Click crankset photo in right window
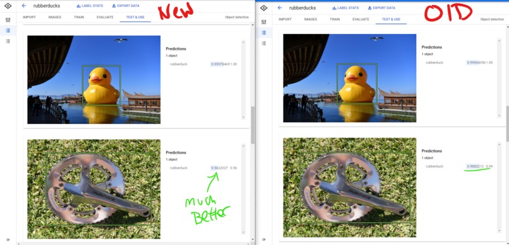The image size is (509, 245). 350,188
